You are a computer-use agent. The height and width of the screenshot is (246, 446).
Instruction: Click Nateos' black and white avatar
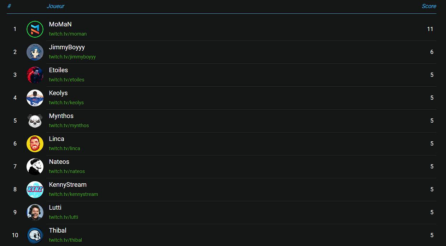pos(35,167)
